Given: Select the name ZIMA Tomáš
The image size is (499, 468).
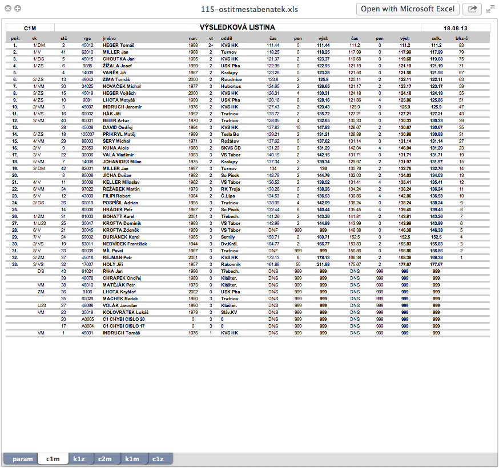Looking at the screenshot, I should 116,79.
